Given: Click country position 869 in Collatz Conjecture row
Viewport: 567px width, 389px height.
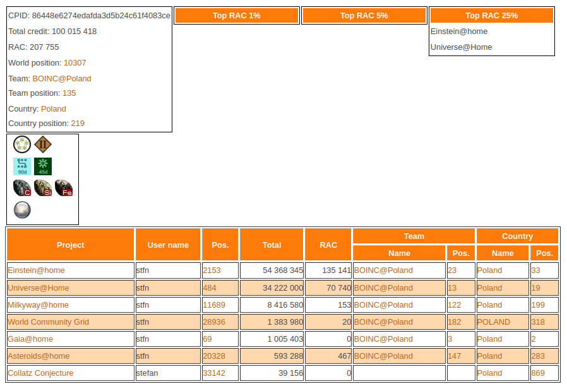Looking at the screenshot, I should click(x=538, y=373).
